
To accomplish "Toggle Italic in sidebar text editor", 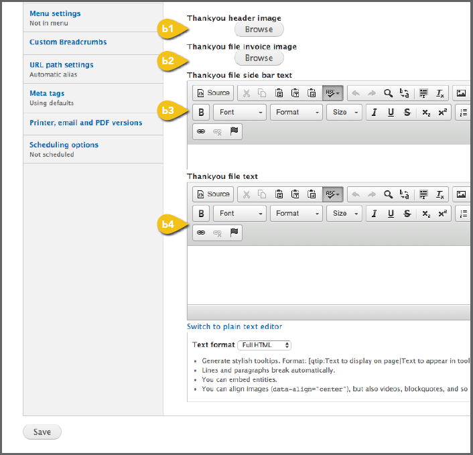I will point(375,113).
